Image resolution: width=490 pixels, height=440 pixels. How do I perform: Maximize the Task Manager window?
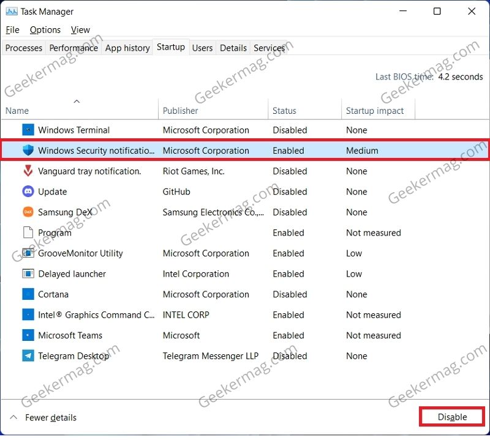437,11
